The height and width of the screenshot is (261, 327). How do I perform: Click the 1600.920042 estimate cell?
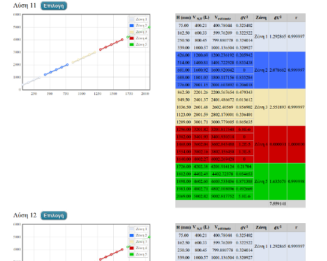223,70
